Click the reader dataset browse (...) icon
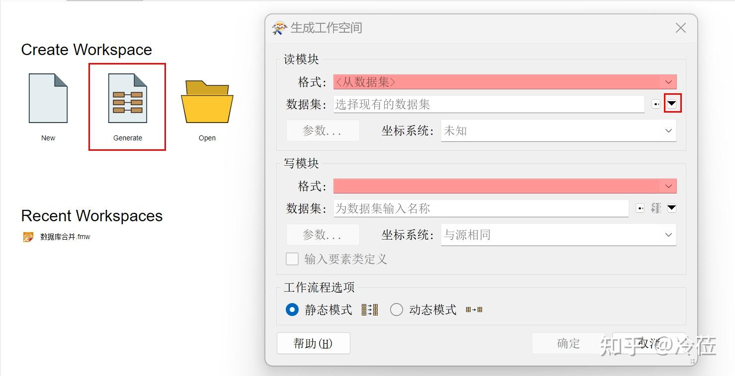This screenshot has height=376, width=735. [x=656, y=104]
